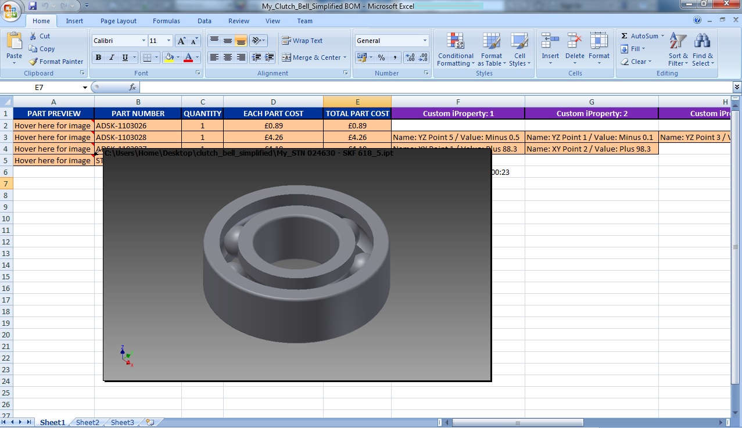Open the General number format dropdown
Image resolution: width=742 pixels, height=428 pixels.
tap(425, 41)
